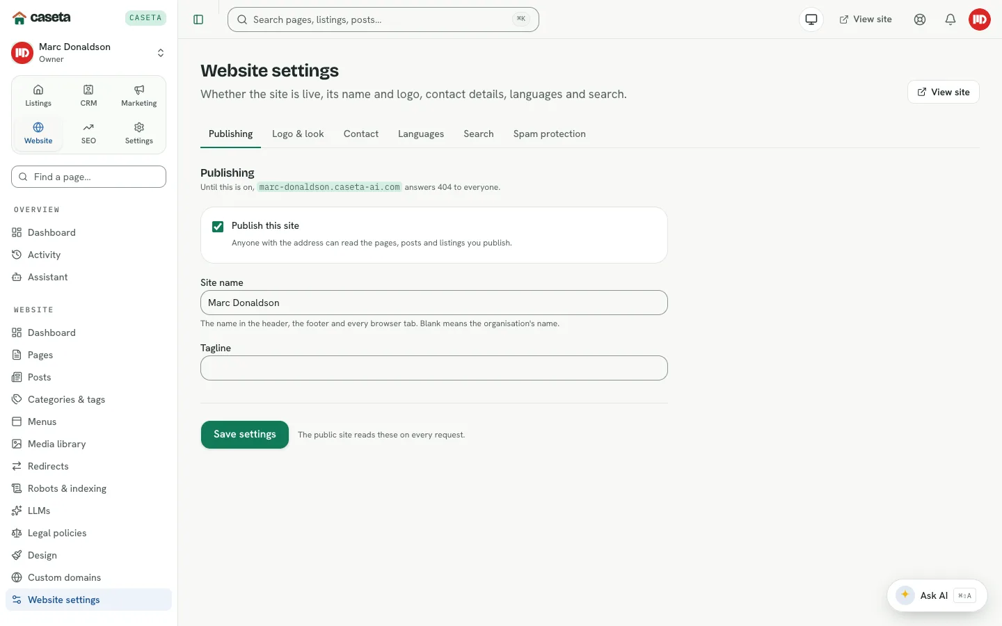This screenshot has width=1002, height=626.
Task: Open Media library in the sidebar
Action: pos(88,444)
